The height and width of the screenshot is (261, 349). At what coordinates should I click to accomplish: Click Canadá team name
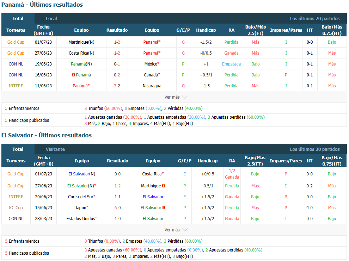pos(151,75)
